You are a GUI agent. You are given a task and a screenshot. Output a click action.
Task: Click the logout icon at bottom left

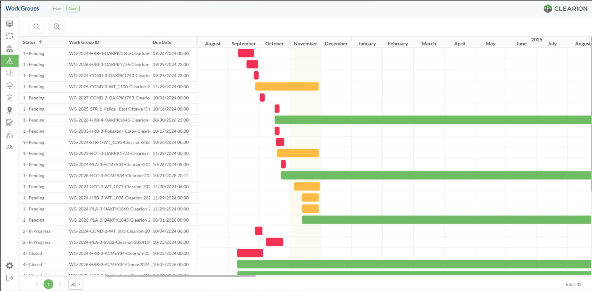point(10,278)
